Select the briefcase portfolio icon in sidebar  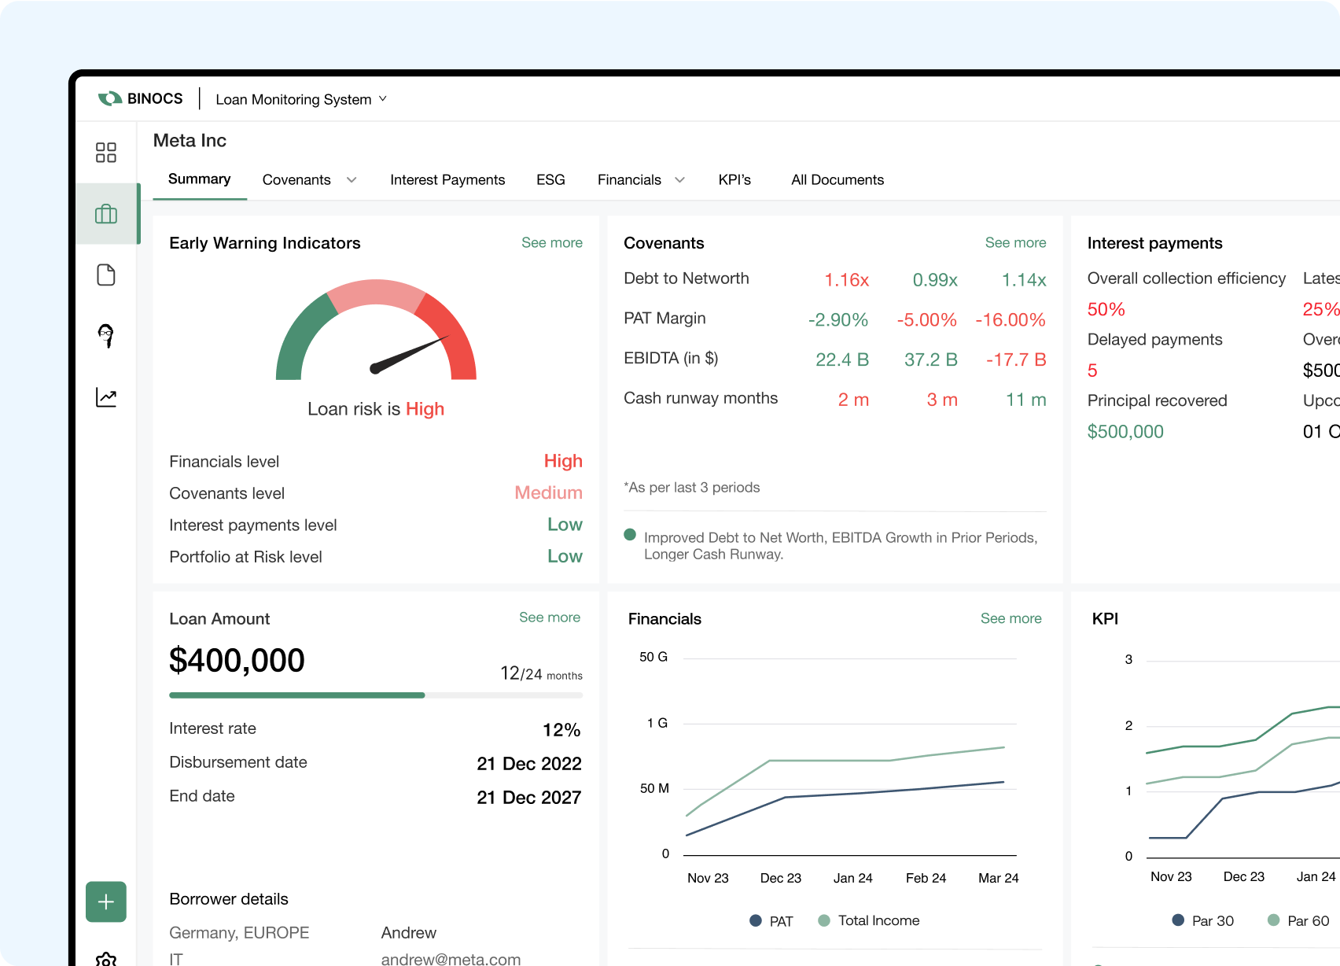[106, 214]
